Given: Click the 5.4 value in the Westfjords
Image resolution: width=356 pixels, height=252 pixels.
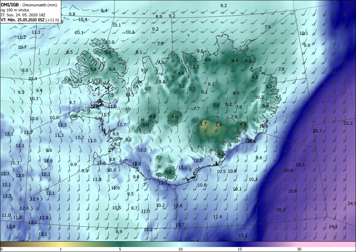Looking at the screenshot, I should click(93, 69).
